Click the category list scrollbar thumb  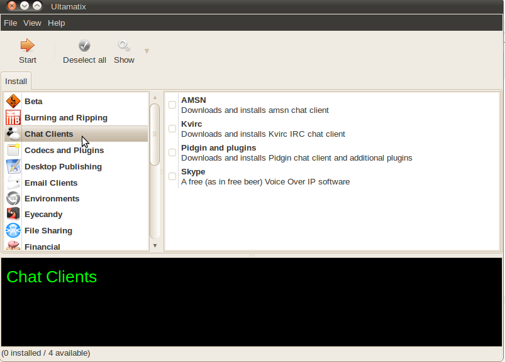click(155, 134)
